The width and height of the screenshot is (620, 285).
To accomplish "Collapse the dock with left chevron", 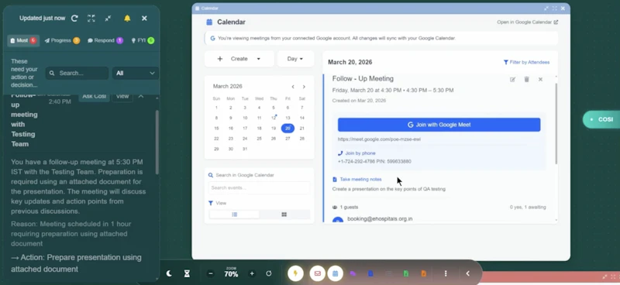I will 468,273.
